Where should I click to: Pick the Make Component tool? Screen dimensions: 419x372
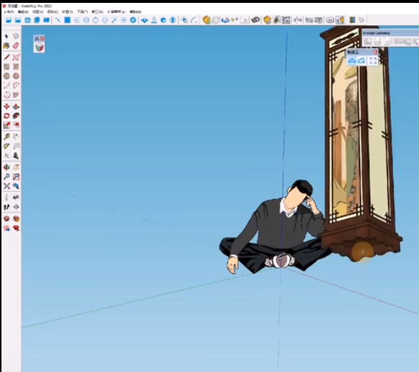coord(16,36)
